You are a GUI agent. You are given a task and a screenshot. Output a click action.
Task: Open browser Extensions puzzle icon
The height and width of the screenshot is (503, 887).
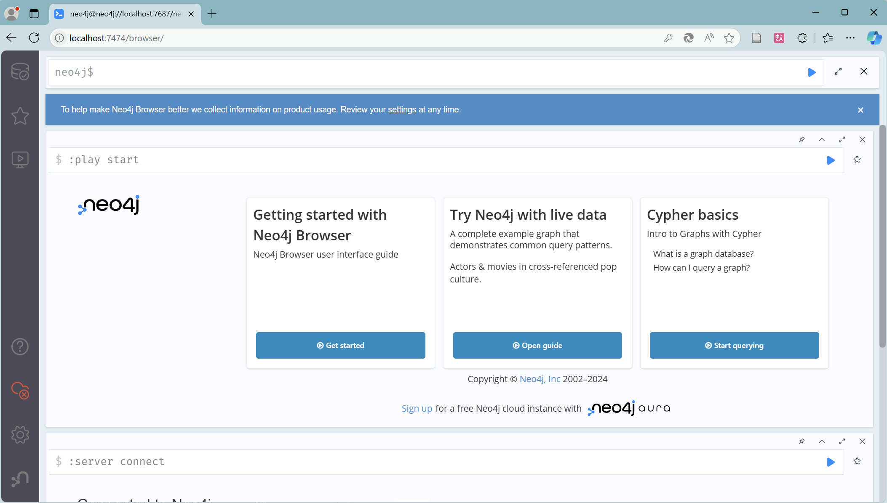point(802,38)
